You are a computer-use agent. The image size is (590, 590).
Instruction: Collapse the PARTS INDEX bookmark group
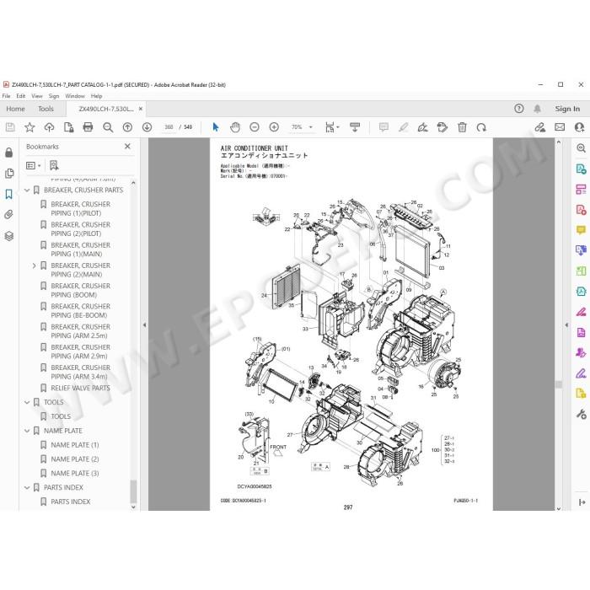pos(27,488)
